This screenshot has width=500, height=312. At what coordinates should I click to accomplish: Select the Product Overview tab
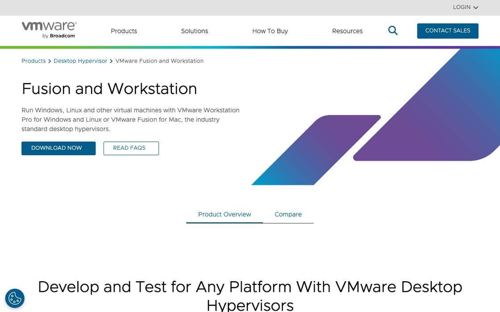click(x=225, y=214)
